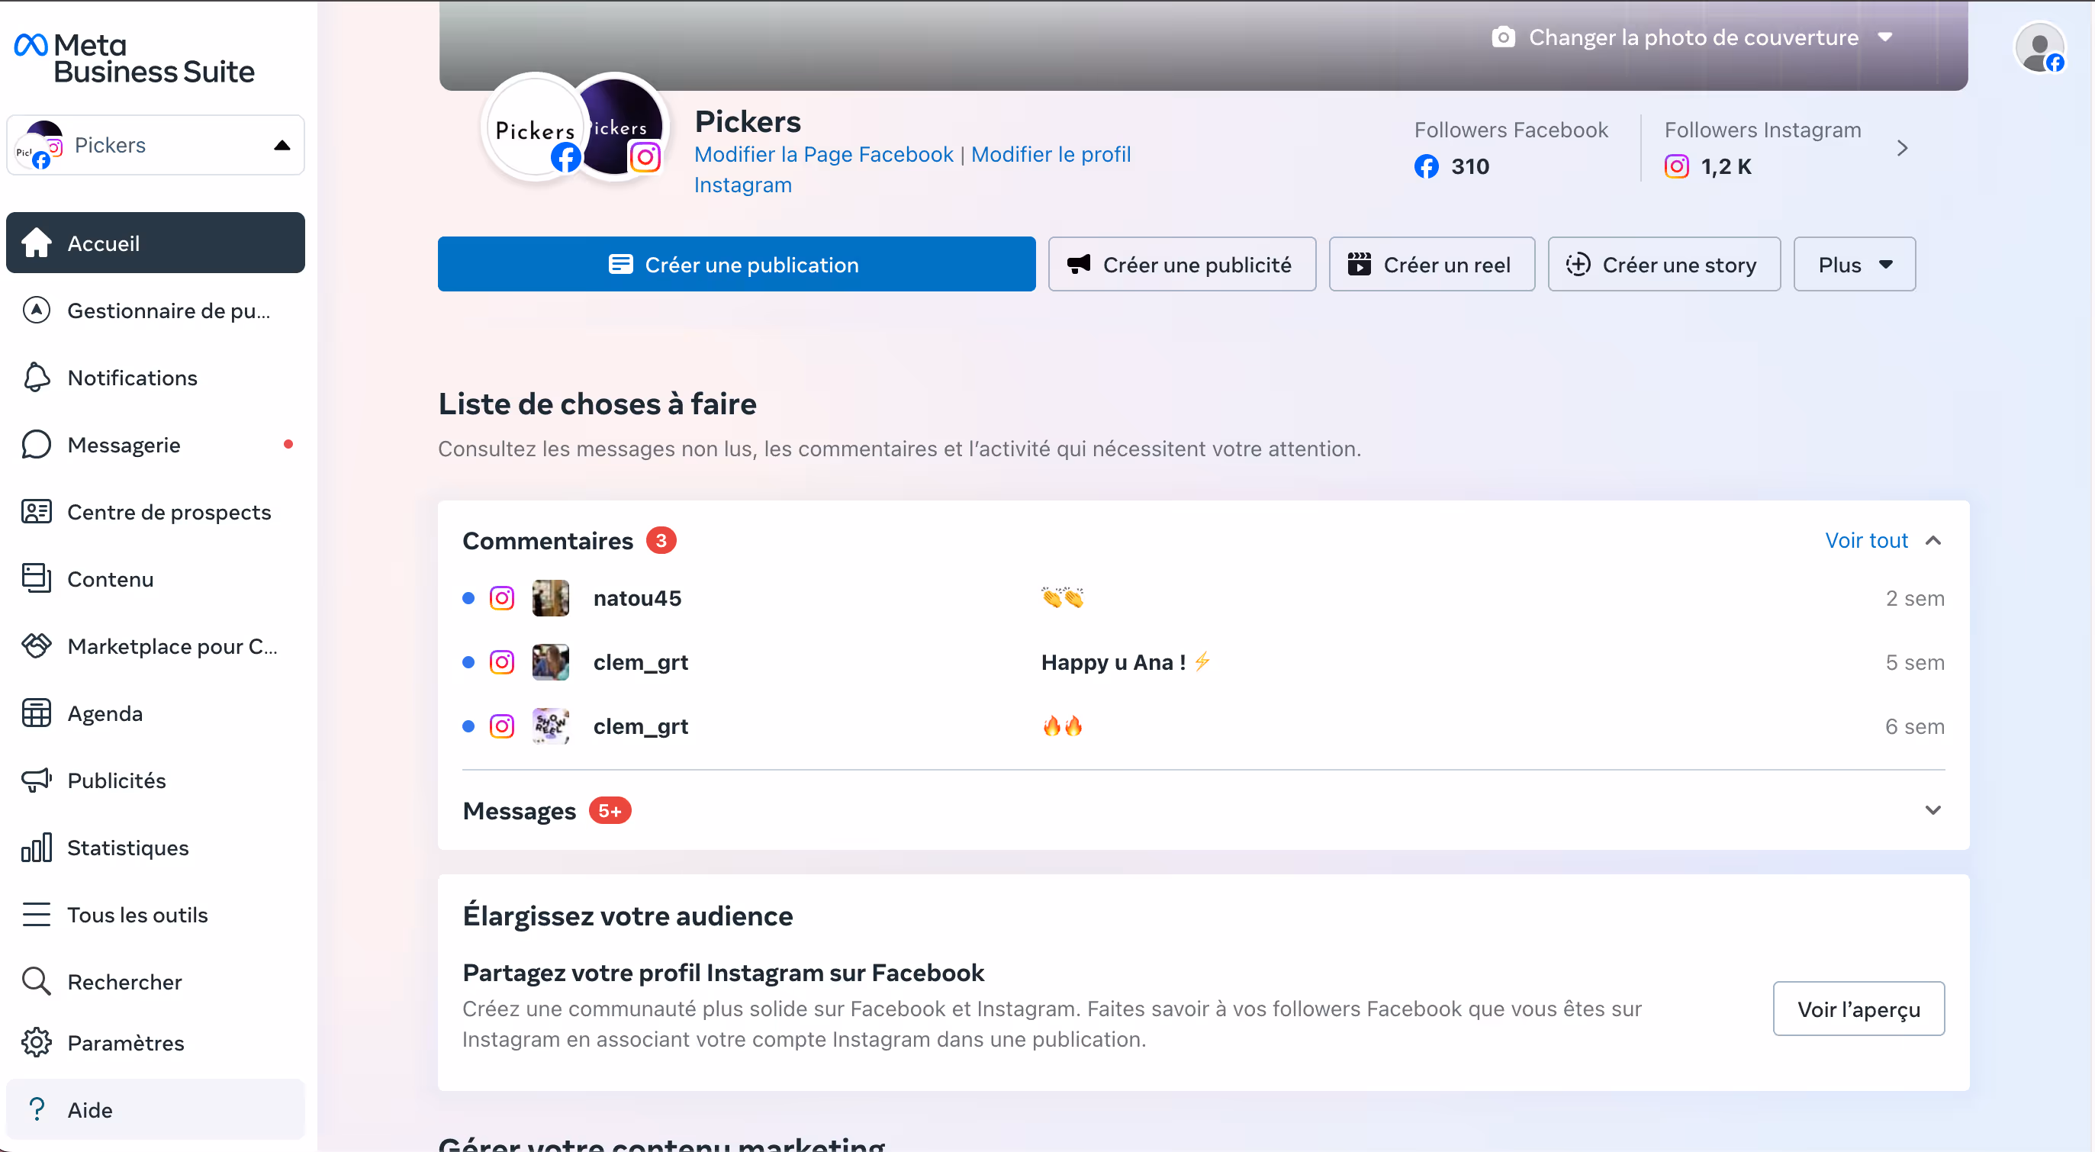This screenshot has width=2095, height=1152.
Task: Open the Contenu section
Action: [x=156, y=579]
